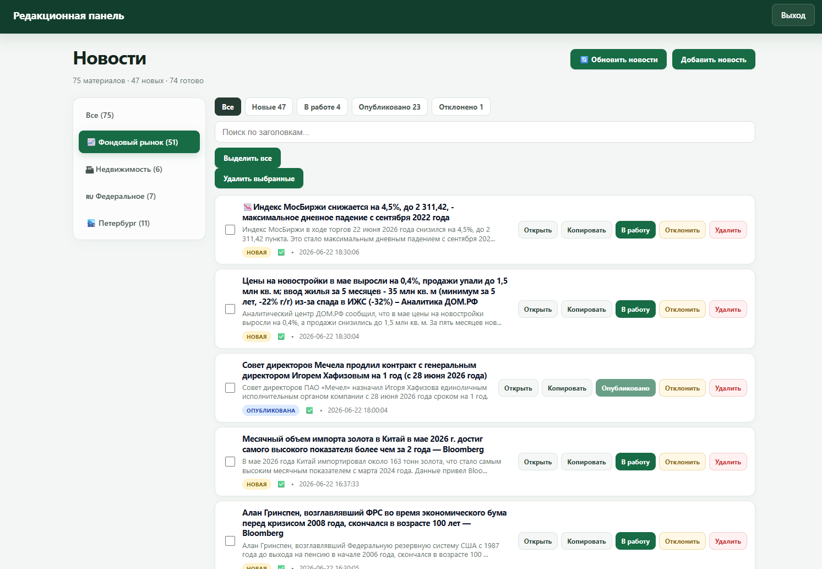Viewport: 822px width, 569px height.
Task: Click the ОПУБЛИКОВАНА status badge
Action: pos(271,410)
